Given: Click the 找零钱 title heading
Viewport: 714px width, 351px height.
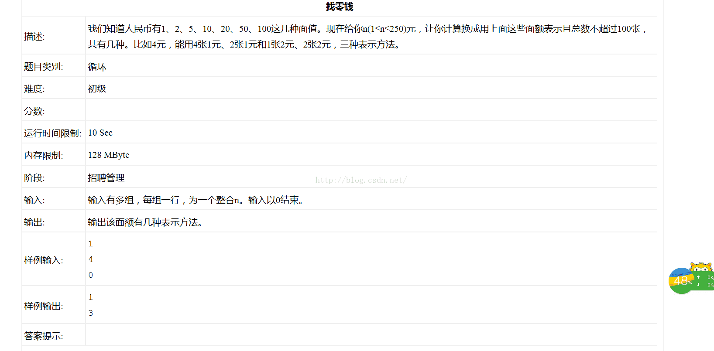Looking at the screenshot, I should [x=339, y=7].
